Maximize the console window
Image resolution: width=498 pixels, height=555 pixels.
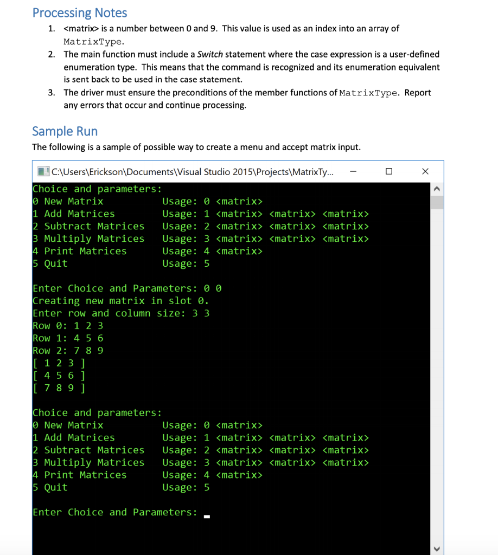click(x=389, y=172)
